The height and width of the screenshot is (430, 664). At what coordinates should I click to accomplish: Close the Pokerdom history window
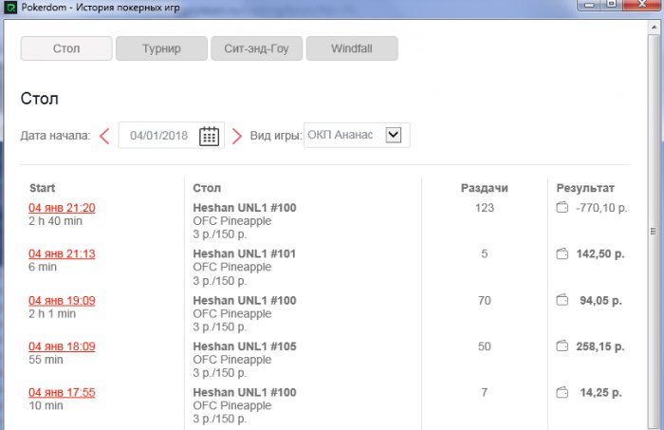pos(642,4)
